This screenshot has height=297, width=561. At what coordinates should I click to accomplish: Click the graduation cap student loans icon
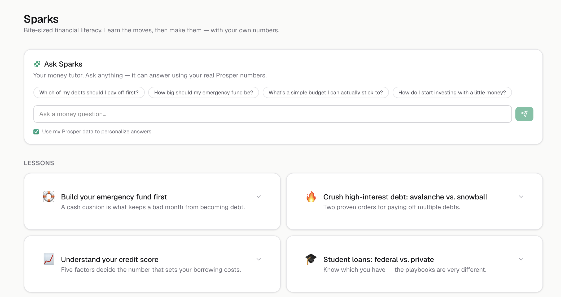[311, 259]
